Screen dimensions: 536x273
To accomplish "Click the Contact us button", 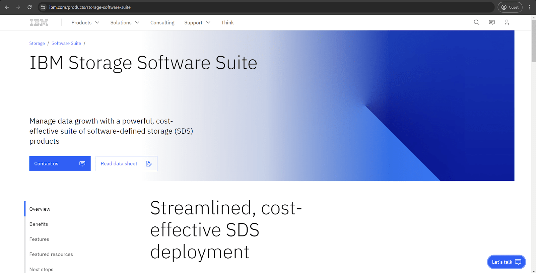I will 60,163.
